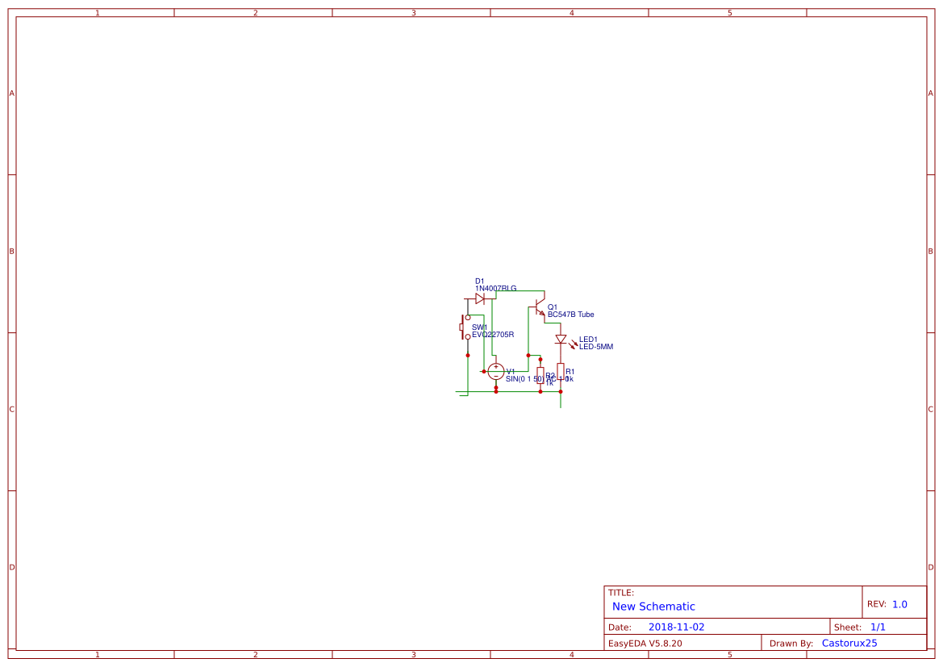Select the SW1 push-button switch symbol
Image resolution: width=943 pixels, height=667 pixels.
465,327
